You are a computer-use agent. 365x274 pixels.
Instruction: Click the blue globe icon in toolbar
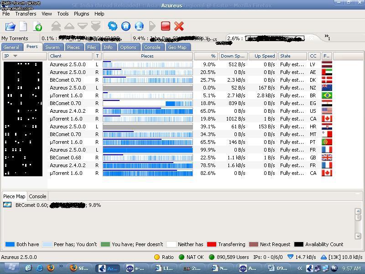click(139, 26)
